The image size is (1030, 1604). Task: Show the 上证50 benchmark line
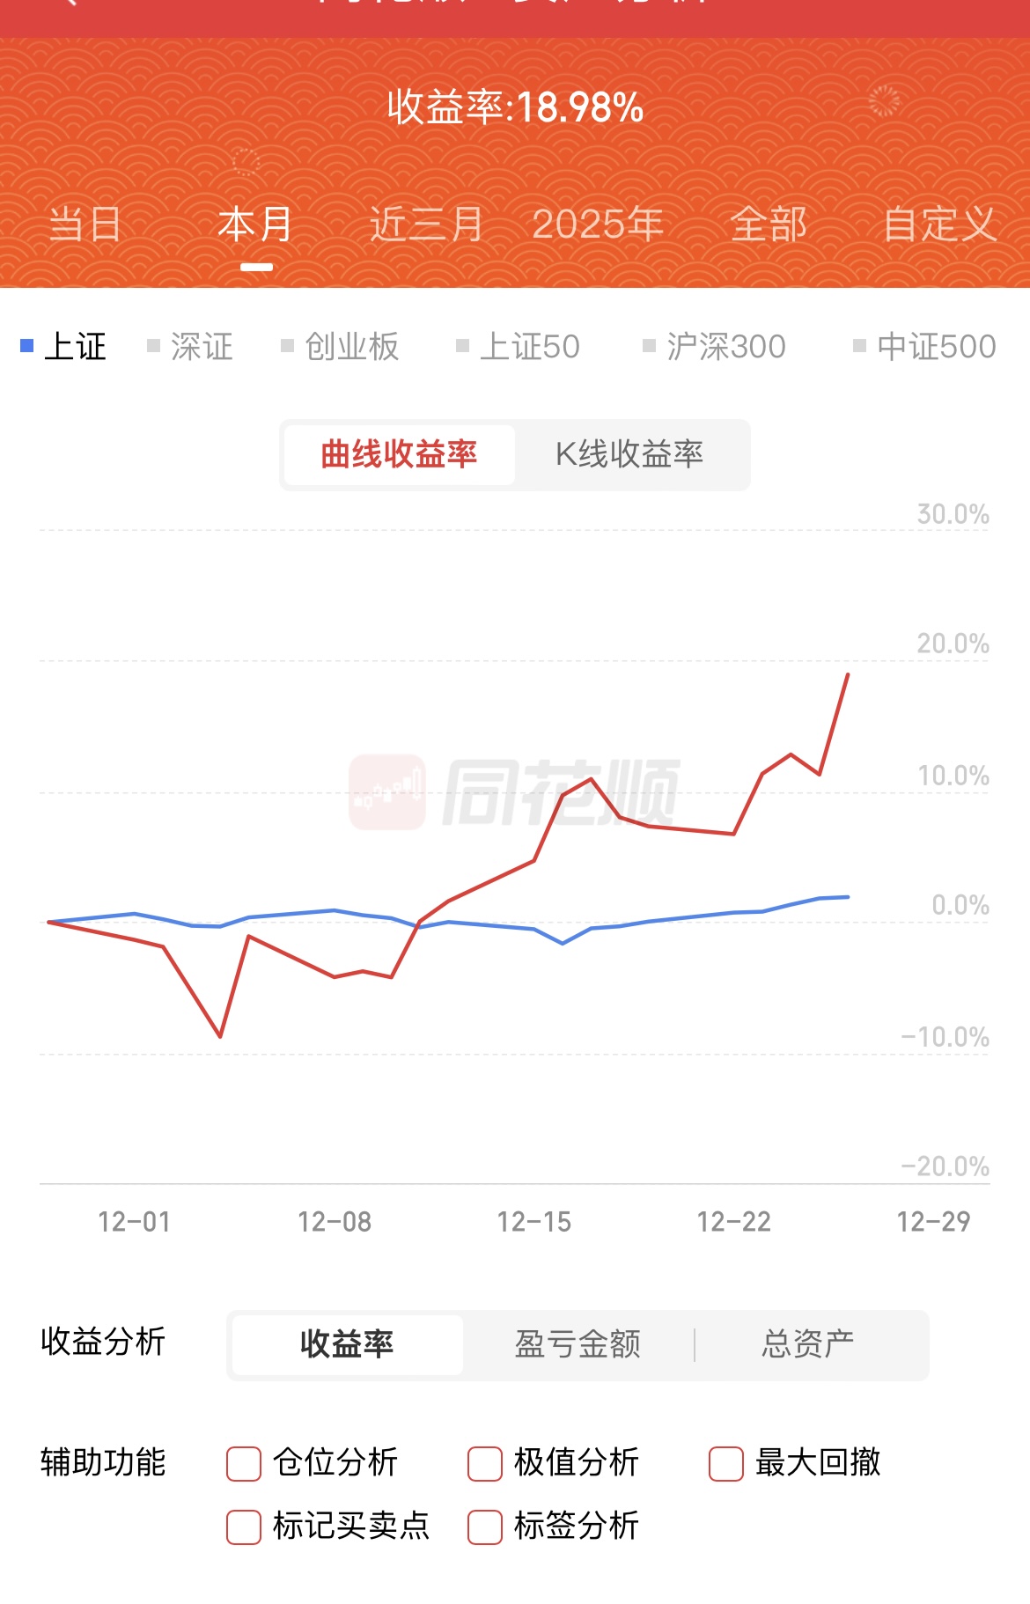(x=519, y=347)
